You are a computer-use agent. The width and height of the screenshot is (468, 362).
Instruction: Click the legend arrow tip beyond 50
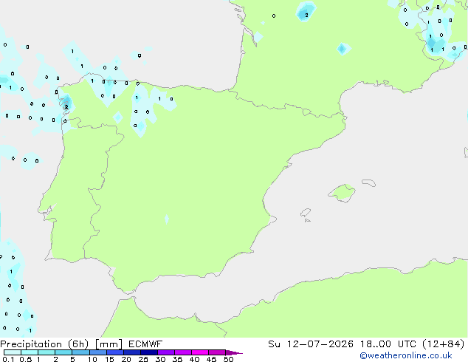coord(234,352)
